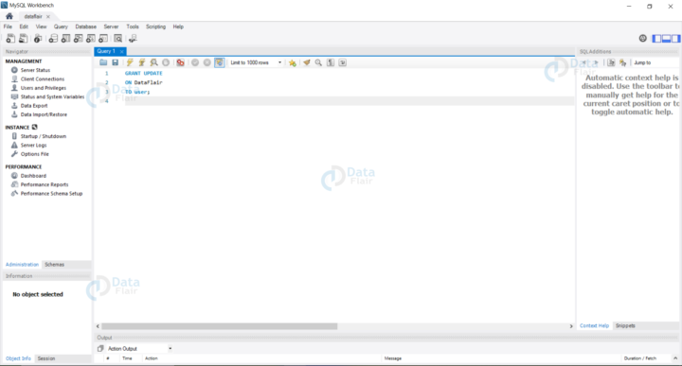Open Performance Reports
682x366 pixels.
[x=45, y=184]
